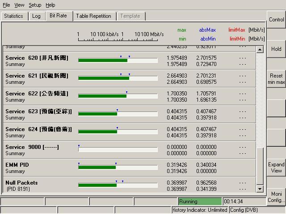The height and width of the screenshot is (214, 286).
Task: Click the Null Packets bit rate bar
Action: coord(97,185)
